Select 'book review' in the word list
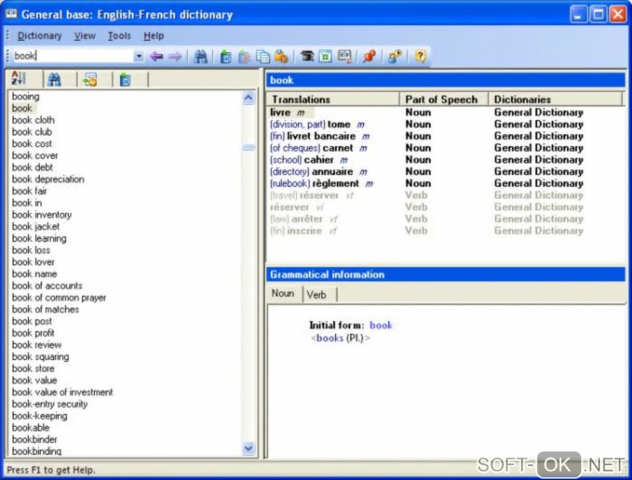 click(x=37, y=345)
